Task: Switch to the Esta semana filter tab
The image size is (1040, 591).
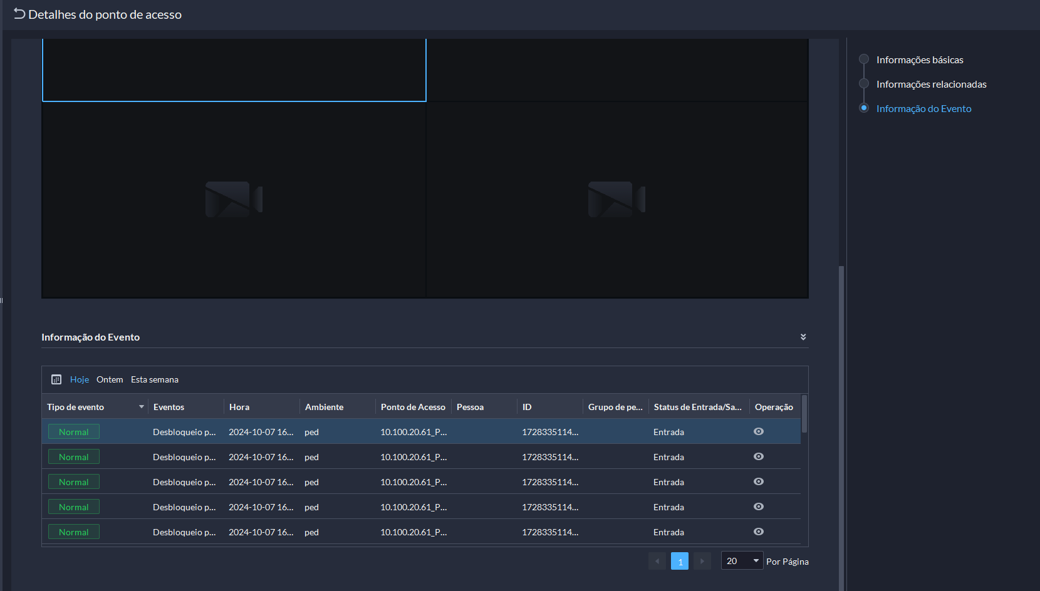Action: (x=155, y=379)
